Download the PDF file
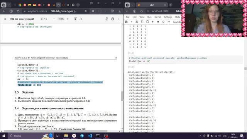The width and height of the screenshot is (247, 139). click(107, 19)
